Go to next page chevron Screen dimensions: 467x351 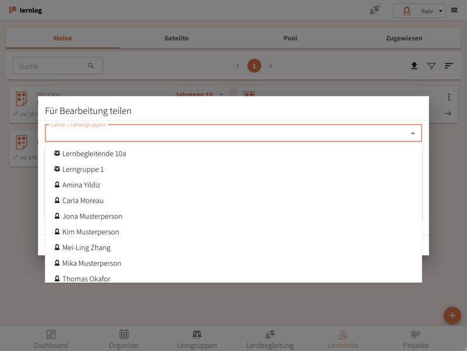click(271, 66)
